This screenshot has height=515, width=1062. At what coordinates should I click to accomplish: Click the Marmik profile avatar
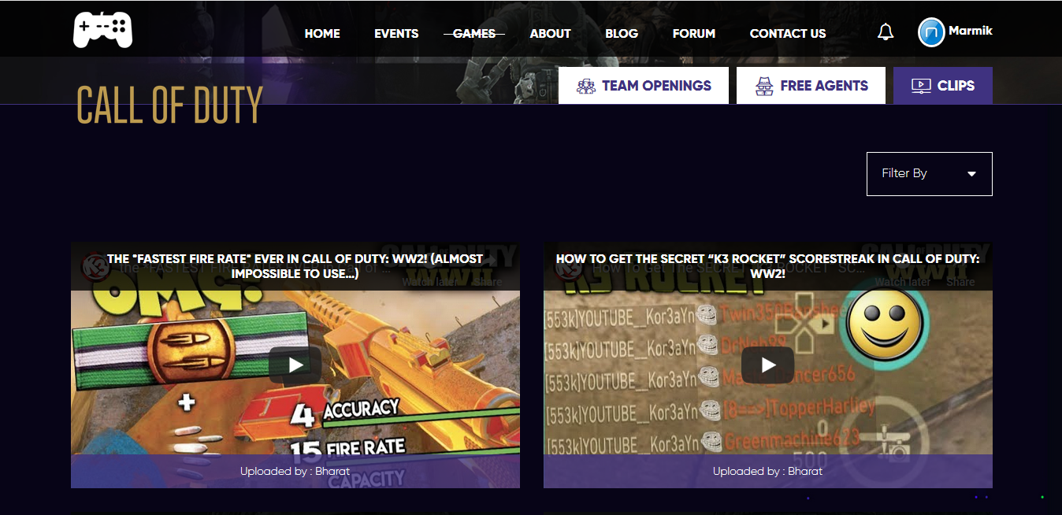[930, 32]
